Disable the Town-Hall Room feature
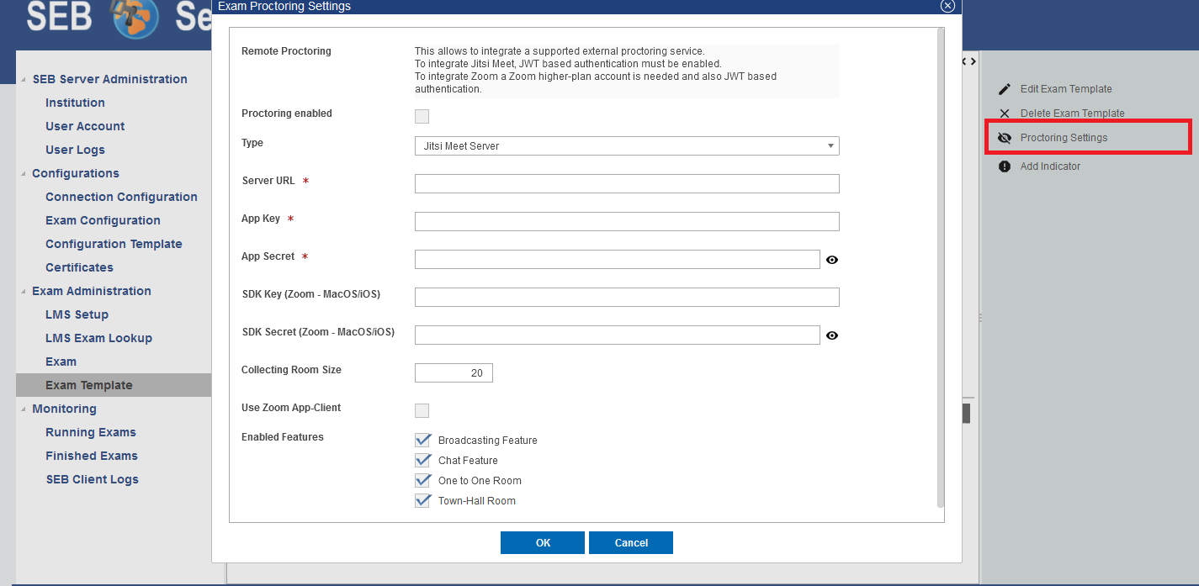Viewport: 1199px width, 586px height. coord(422,500)
